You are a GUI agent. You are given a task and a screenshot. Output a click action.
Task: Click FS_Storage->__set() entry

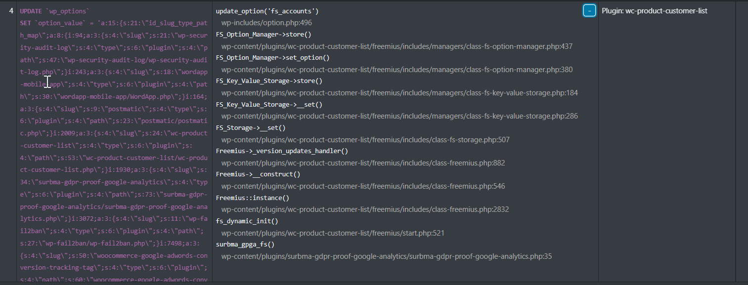251,127
